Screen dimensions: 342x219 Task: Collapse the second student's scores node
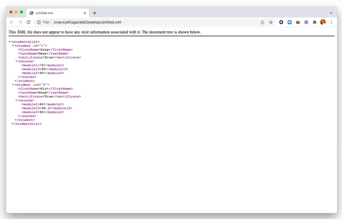(16, 100)
